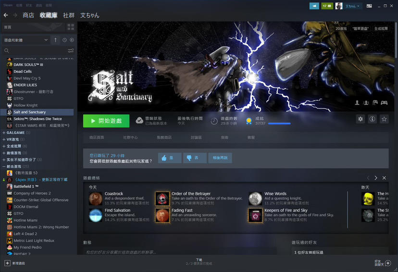Screen dimensions: 398x272
Task: Expand the 实在不知道咋分了 collection
Action: 4,160
